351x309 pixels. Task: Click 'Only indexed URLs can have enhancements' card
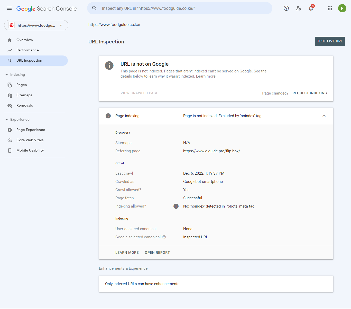[216, 284]
